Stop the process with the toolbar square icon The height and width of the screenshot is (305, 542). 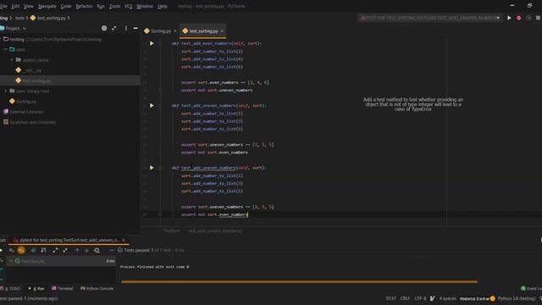point(539,18)
